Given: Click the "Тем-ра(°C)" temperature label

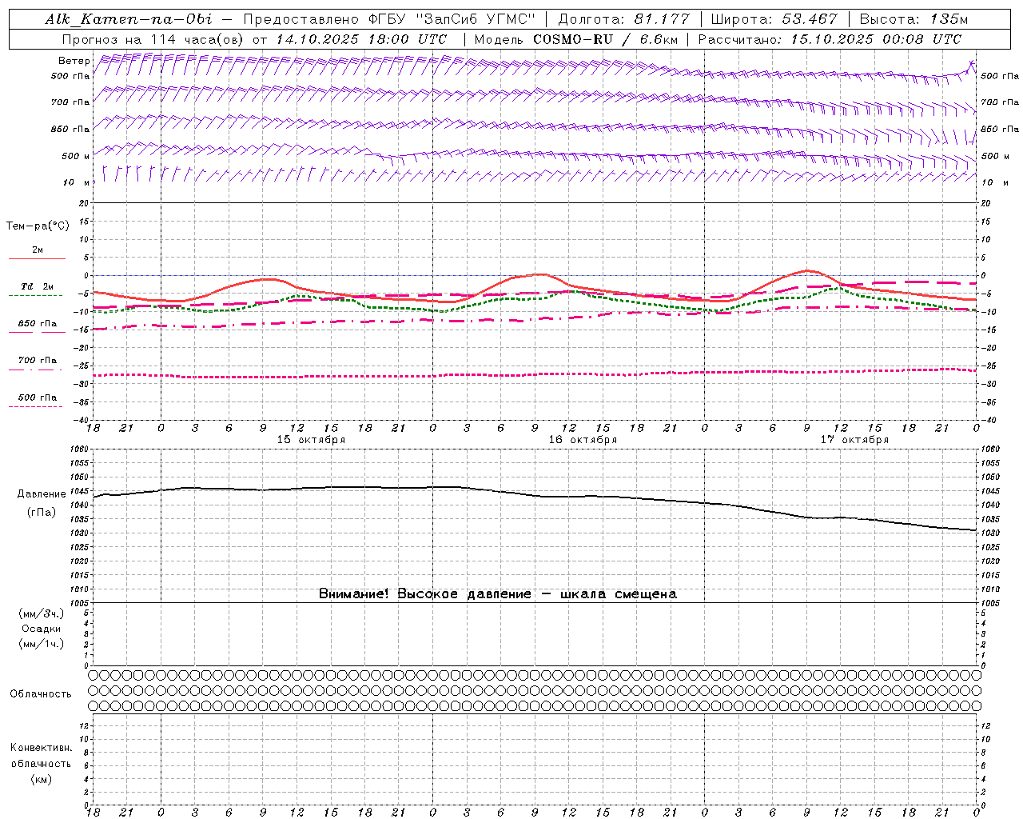Looking at the screenshot, I should (x=38, y=226).
